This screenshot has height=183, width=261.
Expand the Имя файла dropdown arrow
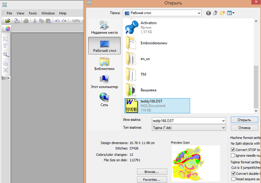[223, 121]
